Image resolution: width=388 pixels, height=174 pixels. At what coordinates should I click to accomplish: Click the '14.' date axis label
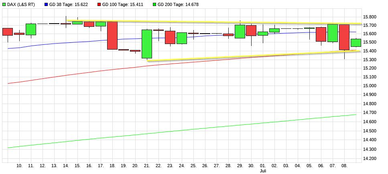coord(66,166)
